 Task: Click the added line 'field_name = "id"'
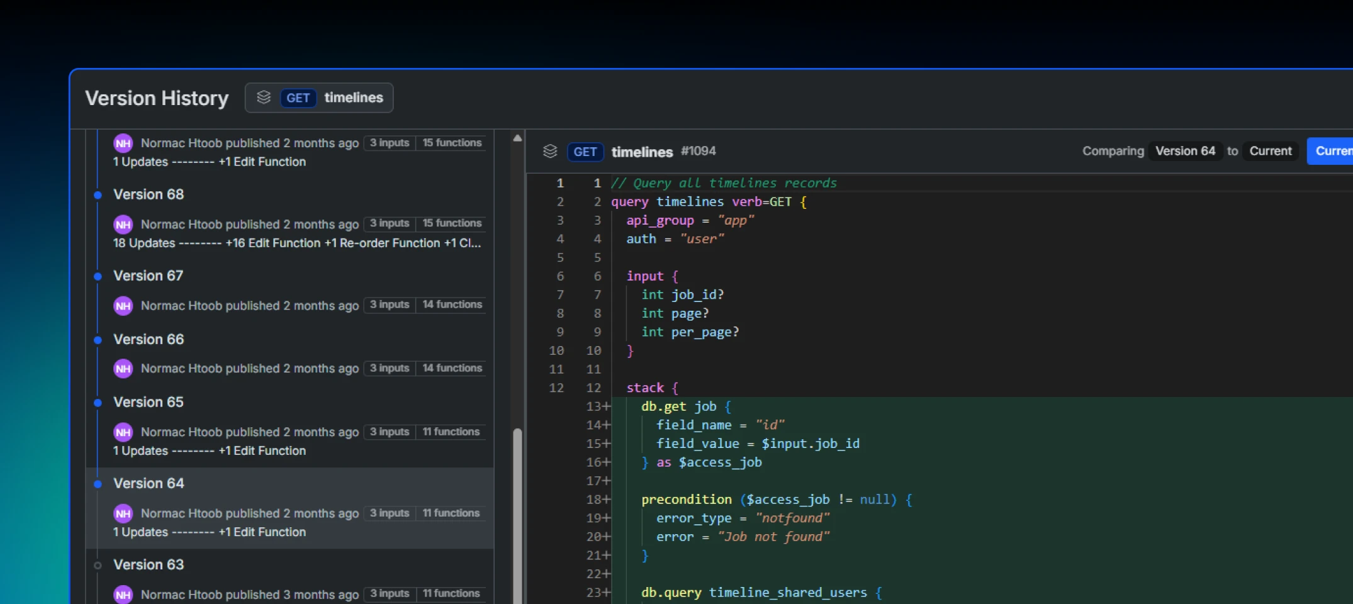pos(721,425)
